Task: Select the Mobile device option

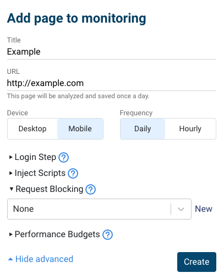Action: (x=80, y=129)
